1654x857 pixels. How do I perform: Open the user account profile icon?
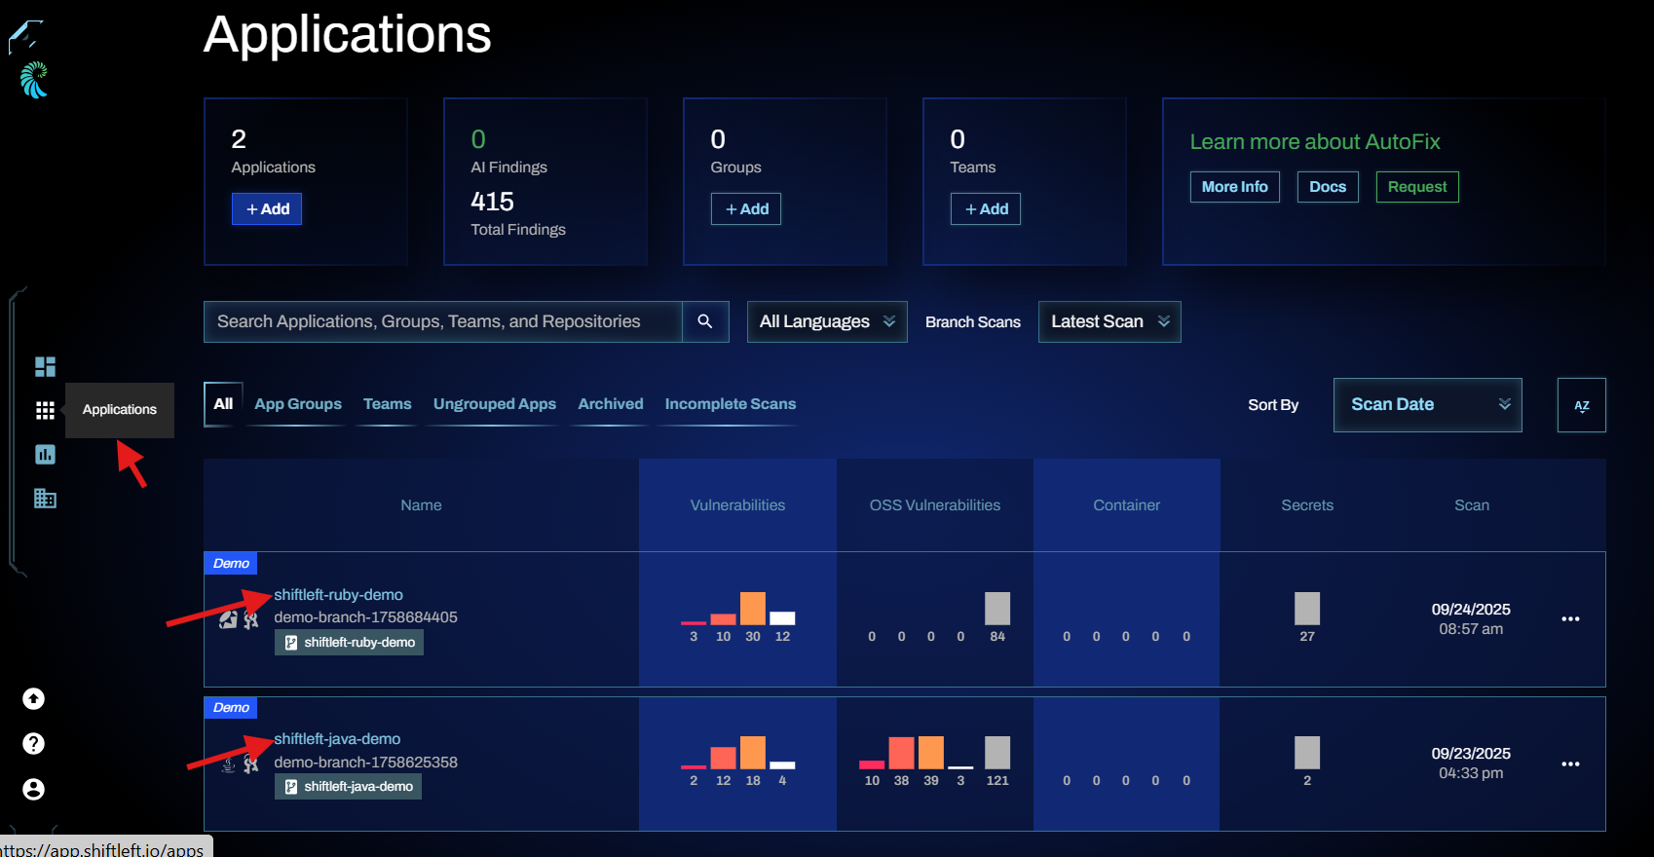point(33,789)
